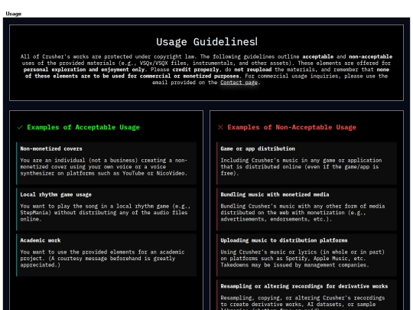Click the Game or app distribution title
Image resolution: width=413 pixels, height=310 pixels.
[258, 148]
